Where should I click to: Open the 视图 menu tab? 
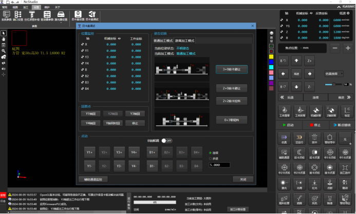[15, 7]
